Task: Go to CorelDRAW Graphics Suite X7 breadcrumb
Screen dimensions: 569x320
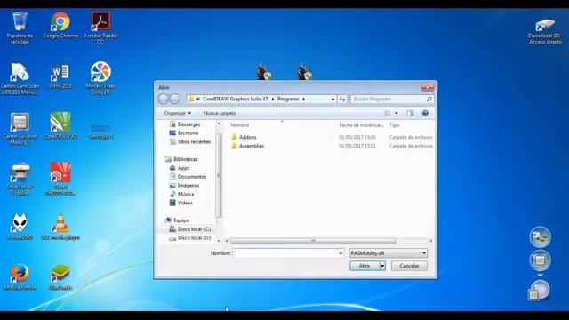Action: point(236,99)
